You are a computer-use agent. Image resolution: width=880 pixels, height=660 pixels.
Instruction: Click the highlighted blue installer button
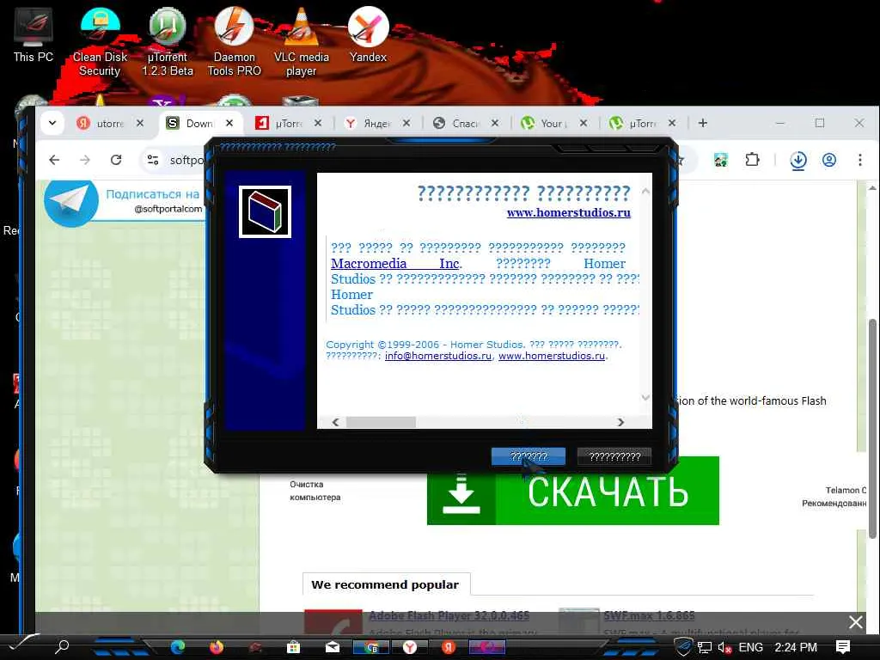pos(529,456)
